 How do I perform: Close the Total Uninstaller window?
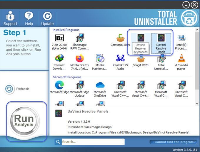click(x=194, y=5)
